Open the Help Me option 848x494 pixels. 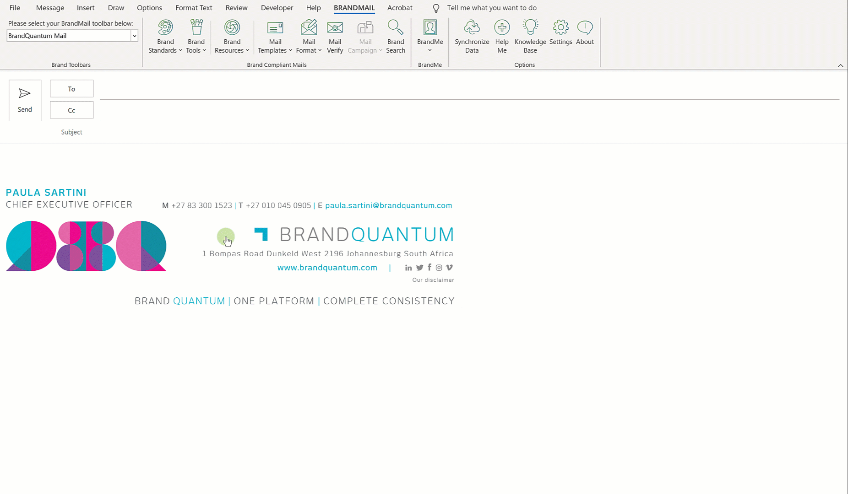[x=502, y=37]
